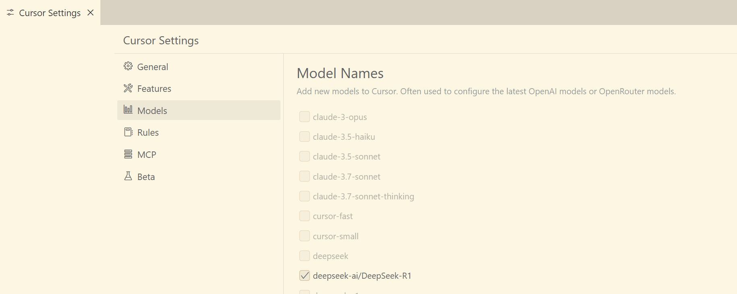Viewport: 737px width, 294px height.
Task: Enable claude-3.7-sonnet-thinking checkbox
Action: pyautogui.click(x=305, y=196)
